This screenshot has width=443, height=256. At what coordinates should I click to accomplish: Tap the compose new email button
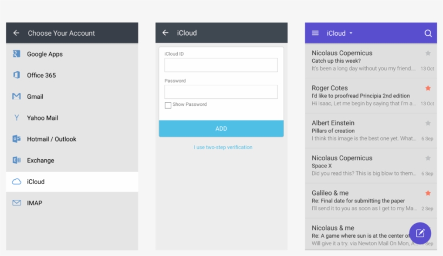click(x=420, y=233)
